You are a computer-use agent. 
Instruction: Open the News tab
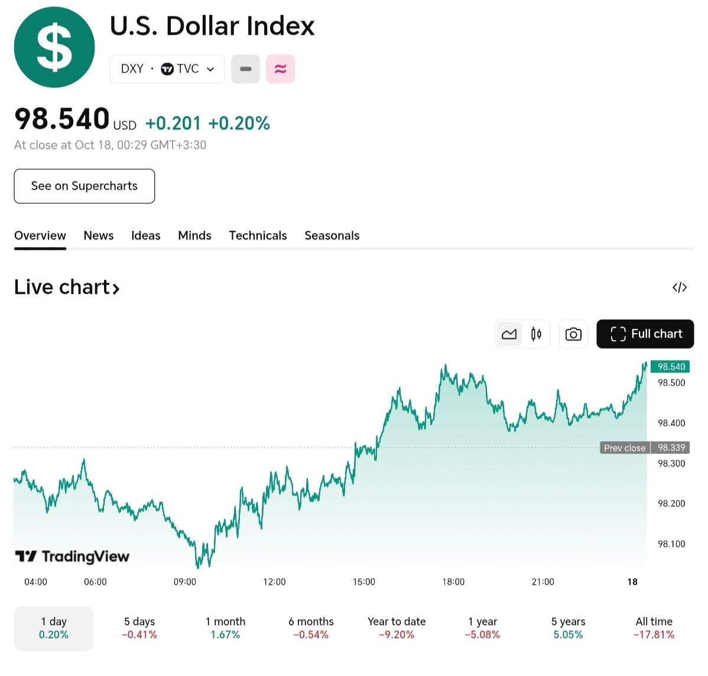click(99, 235)
